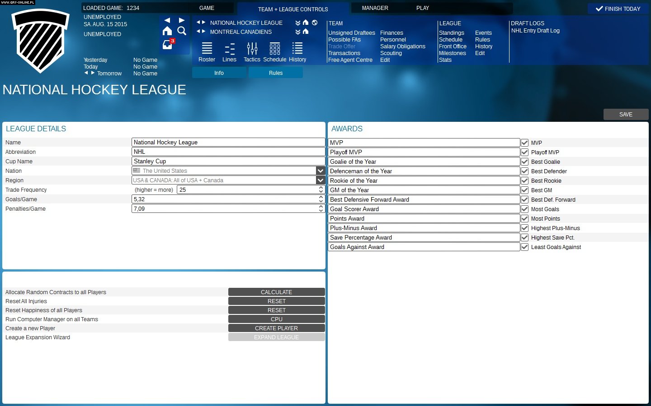Image resolution: width=651 pixels, height=406 pixels.
Task: Click the FINISH TODAY button
Action: pyautogui.click(x=618, y=9)
